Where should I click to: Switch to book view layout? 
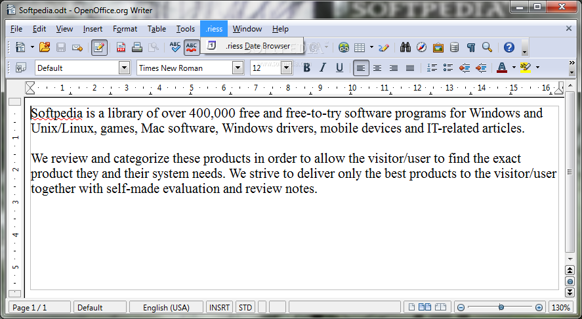coord(440,307)
